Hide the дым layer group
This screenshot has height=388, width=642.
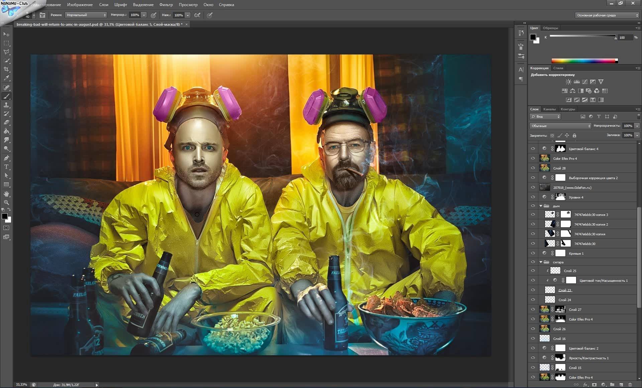tap(533, 206)
